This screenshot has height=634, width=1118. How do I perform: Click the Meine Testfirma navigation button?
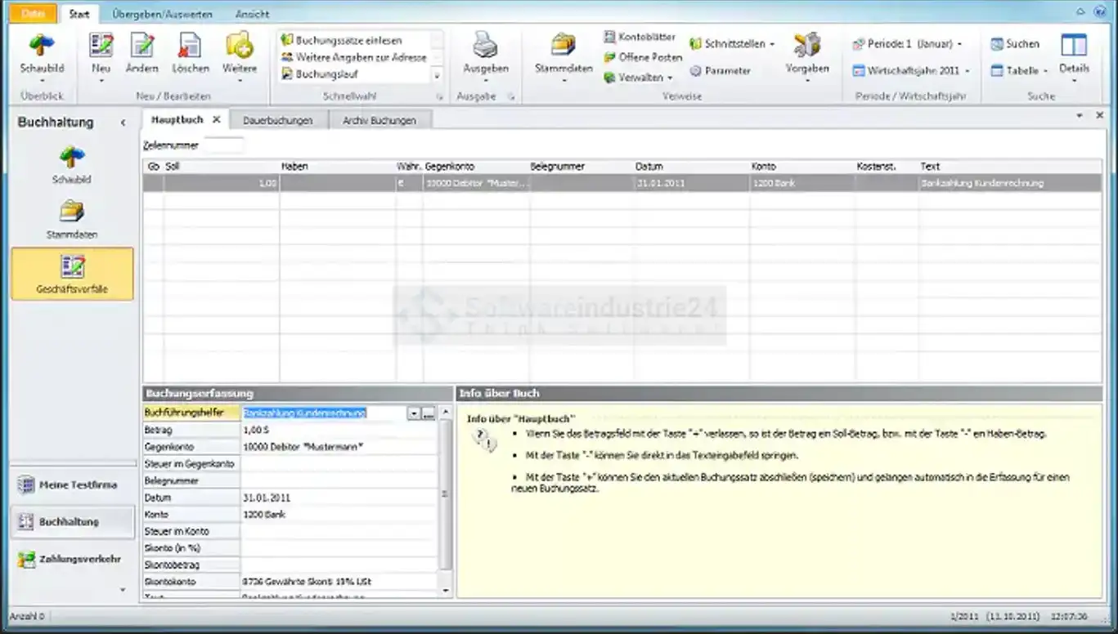point(72,485)
